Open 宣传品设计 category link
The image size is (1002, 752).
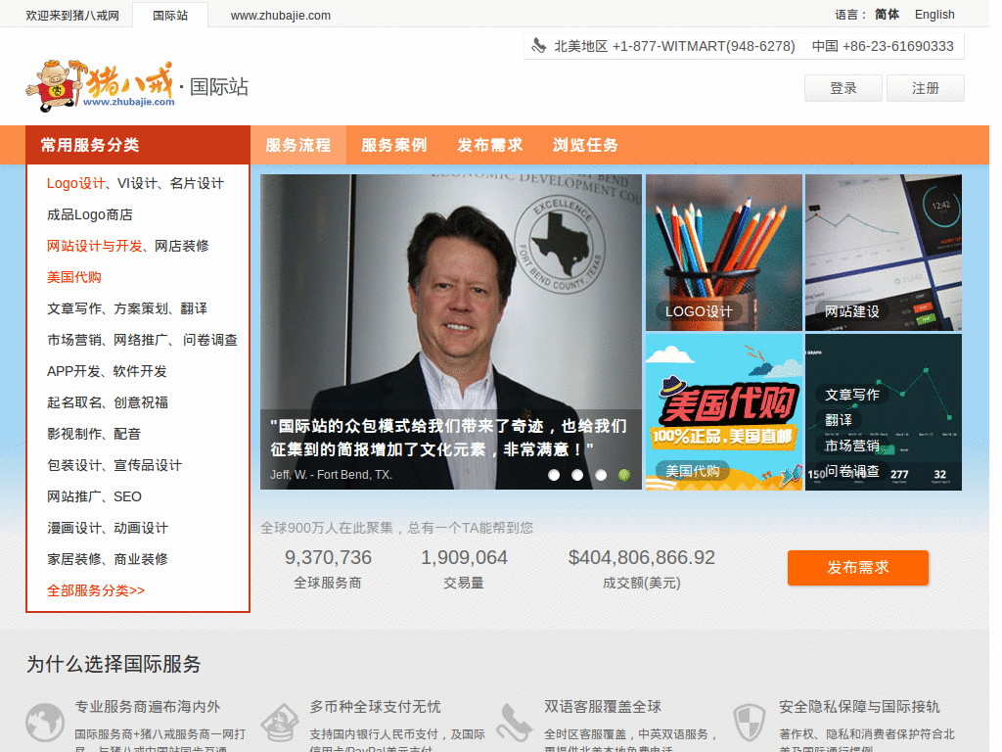(148, 465)
